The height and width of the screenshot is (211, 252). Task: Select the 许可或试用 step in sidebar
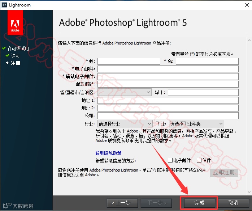tap(18, 48)
